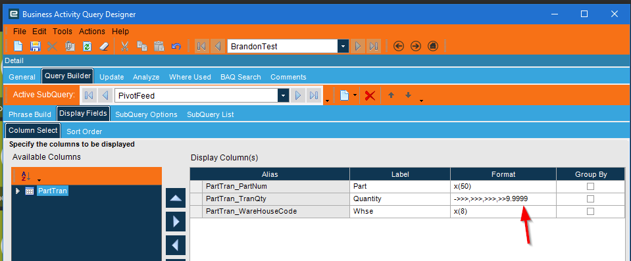Switch to the Update tab
This screenshot has width=631, height=261.
[111, 77]
